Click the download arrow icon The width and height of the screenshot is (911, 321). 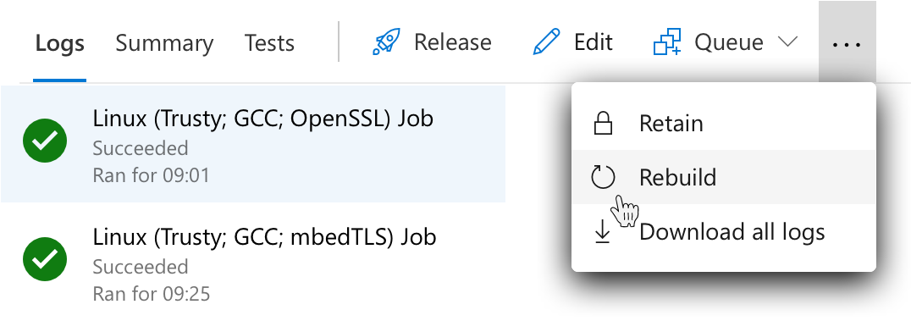(x=603, y=231)
